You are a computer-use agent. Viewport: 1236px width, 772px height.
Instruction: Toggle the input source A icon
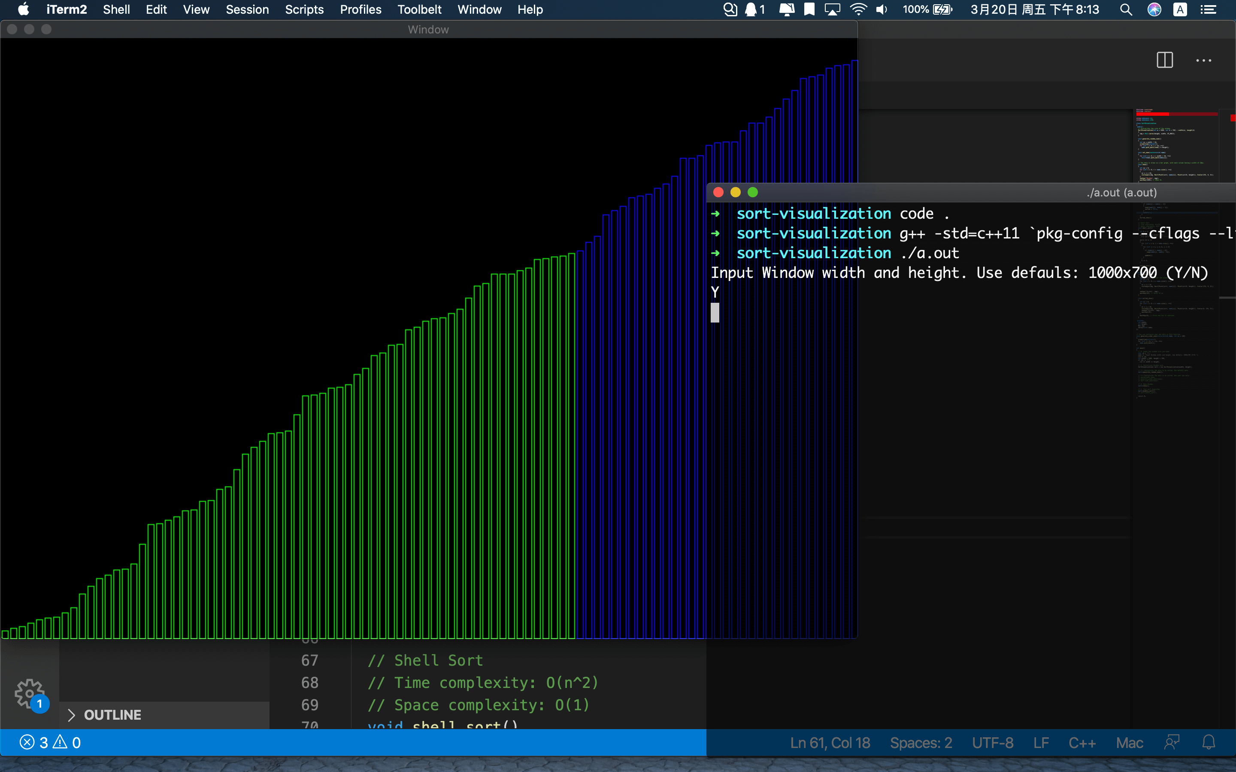1180,9
